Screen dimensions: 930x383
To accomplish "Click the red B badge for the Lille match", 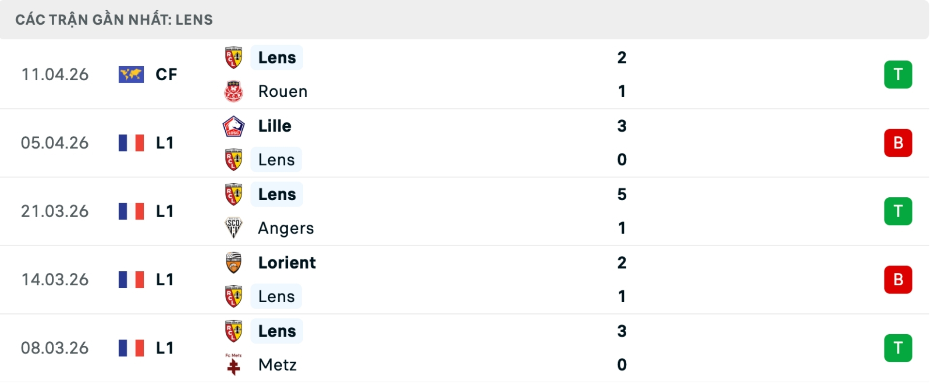I will point(898,143).
